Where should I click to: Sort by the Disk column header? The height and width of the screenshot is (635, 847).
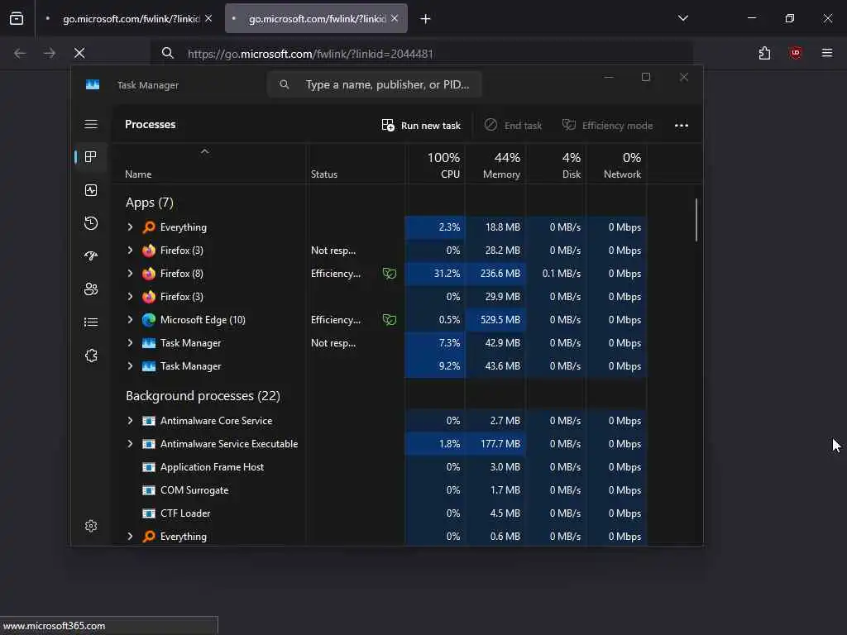pyautogui.click(x=556, y=165)
